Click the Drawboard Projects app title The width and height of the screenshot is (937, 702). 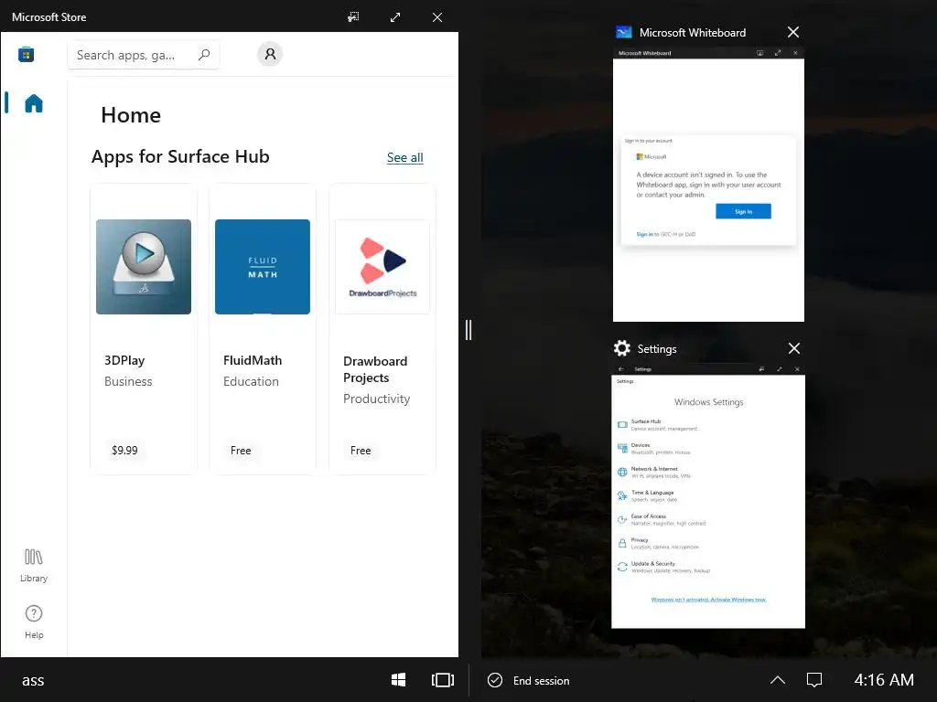point(375,369)
